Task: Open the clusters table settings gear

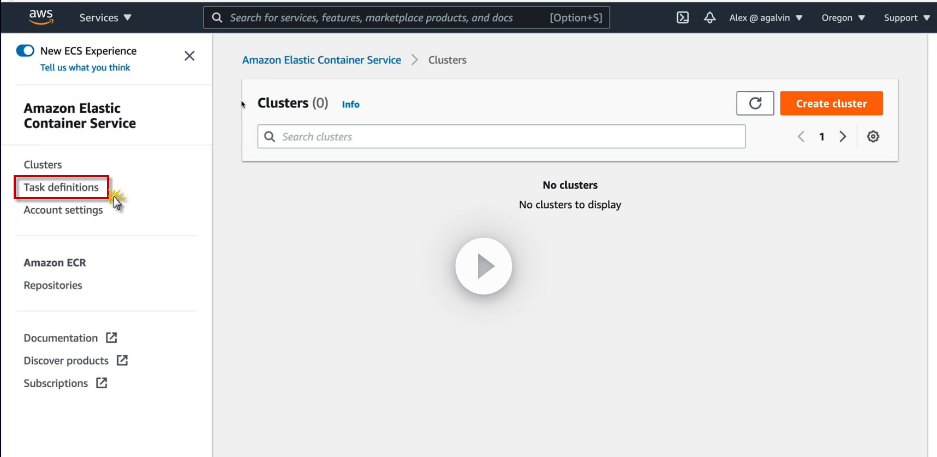Action: pos(873,137)
